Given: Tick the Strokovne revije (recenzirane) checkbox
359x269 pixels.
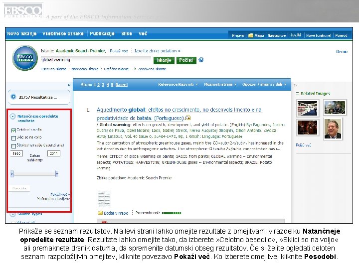Looking at the screenshot, I should [x=13, y=145].
